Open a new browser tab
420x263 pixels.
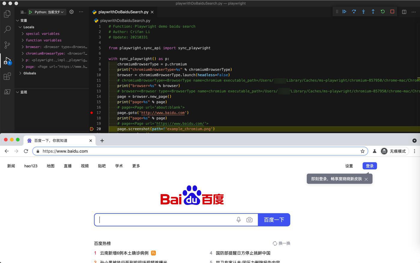[x=102, y=140]
